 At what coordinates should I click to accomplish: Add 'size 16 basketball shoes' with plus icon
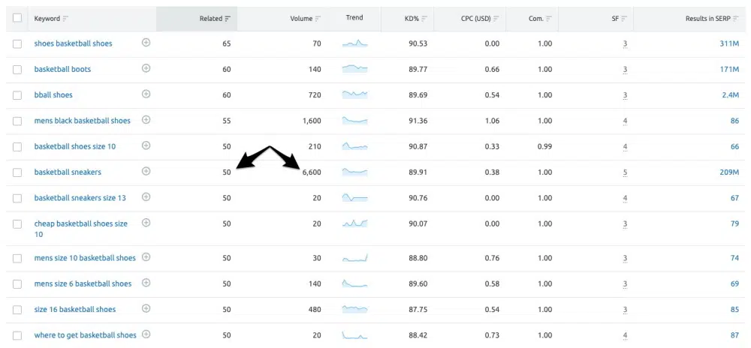pyautogui.click(x=146, y=309)
